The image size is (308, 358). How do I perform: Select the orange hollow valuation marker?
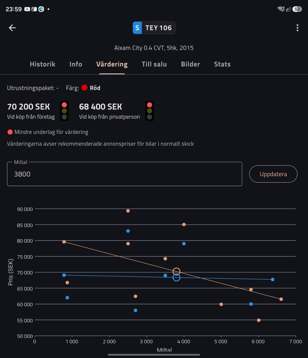[x=176, y=271]
